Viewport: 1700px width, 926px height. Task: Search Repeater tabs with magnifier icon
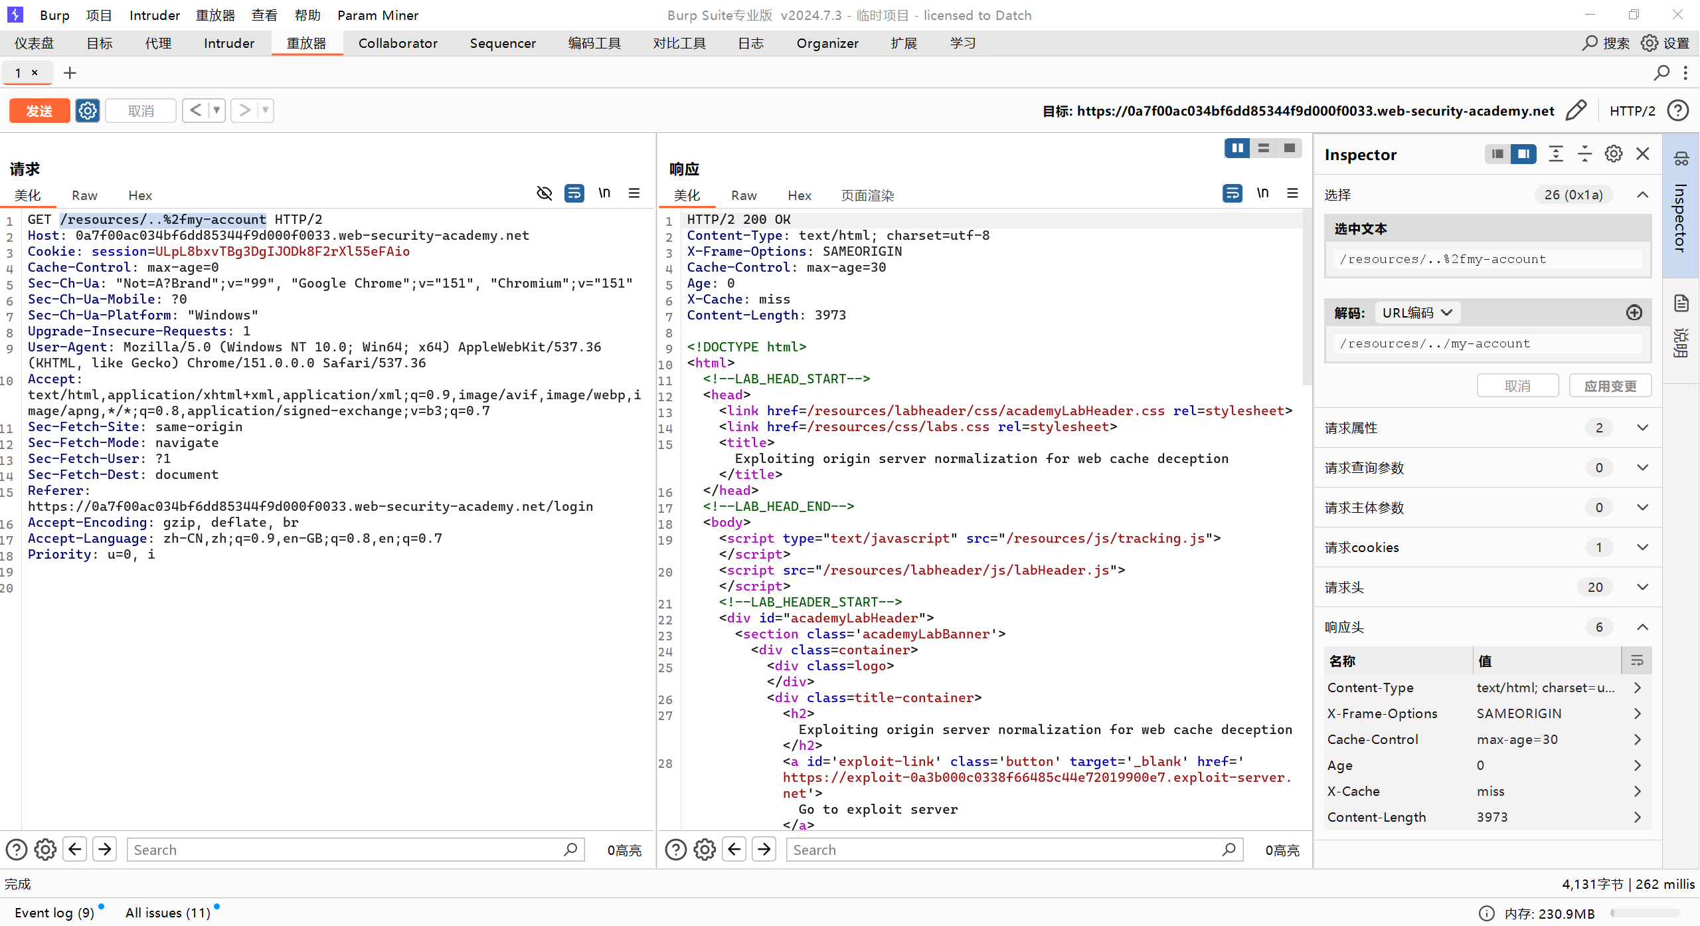[1661, 73]
